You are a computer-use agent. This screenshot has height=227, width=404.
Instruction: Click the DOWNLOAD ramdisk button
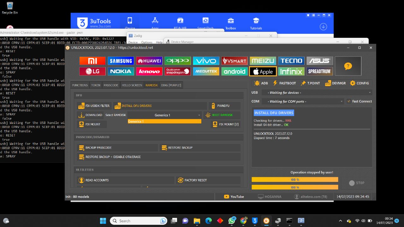tap(90, 115)
